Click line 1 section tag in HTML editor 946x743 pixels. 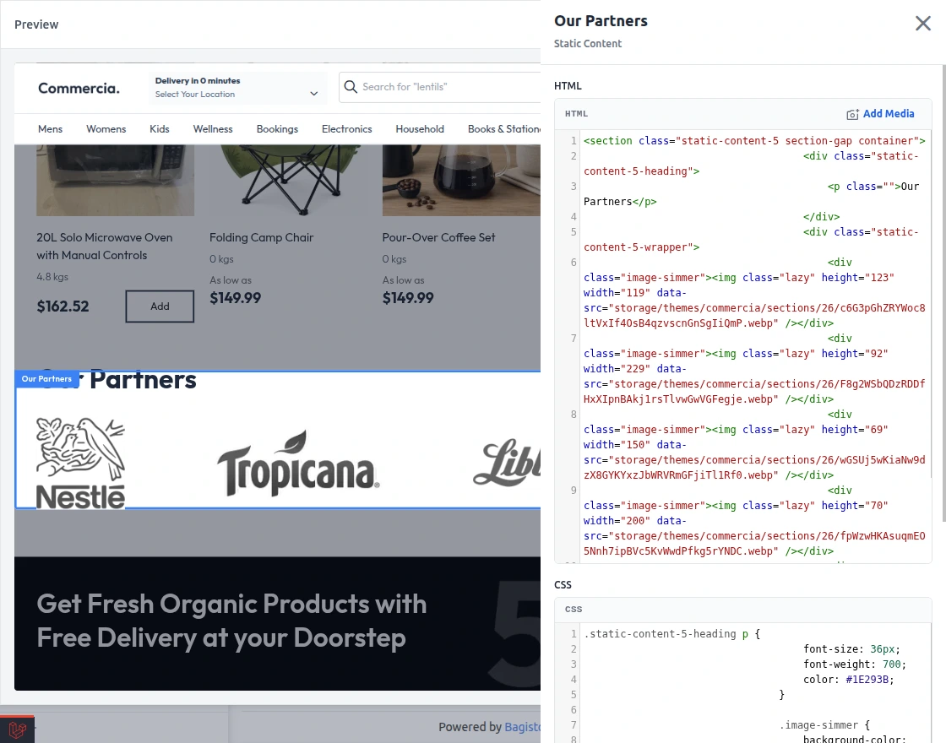754,140
